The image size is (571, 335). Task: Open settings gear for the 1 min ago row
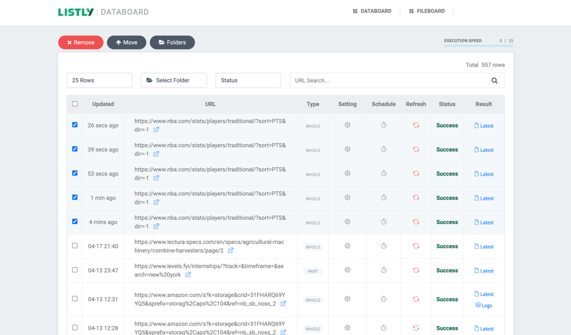[348, 197]
